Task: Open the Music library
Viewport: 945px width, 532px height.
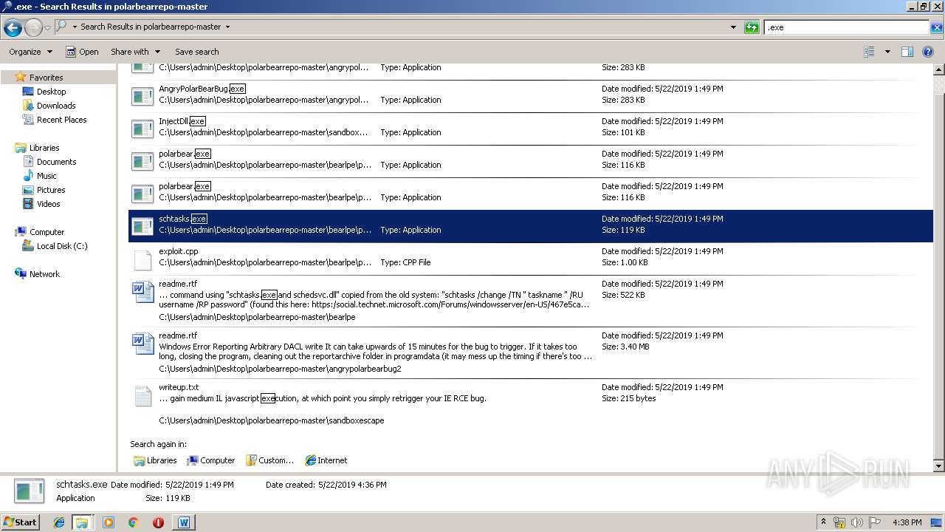Action: coord(47,176)
